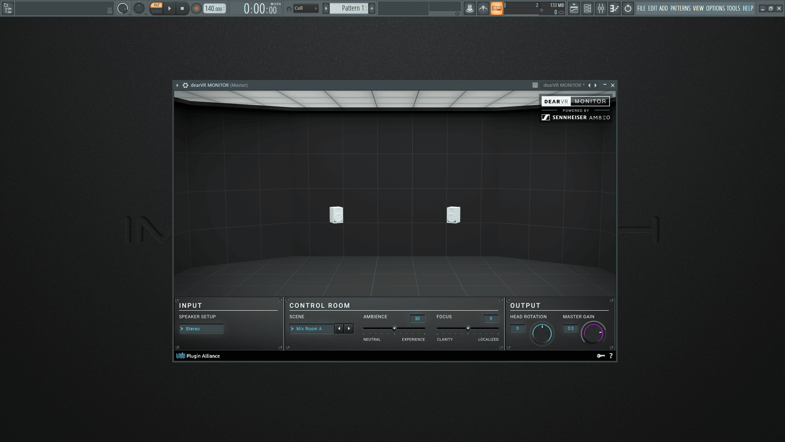
Task: Click the right virtual speaker
Action: pyautogui.click(x=453, y=215)
